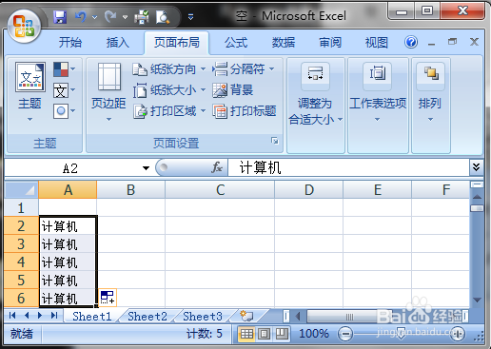Open the Themes (主题) gallery

click(x=29, y=92)
